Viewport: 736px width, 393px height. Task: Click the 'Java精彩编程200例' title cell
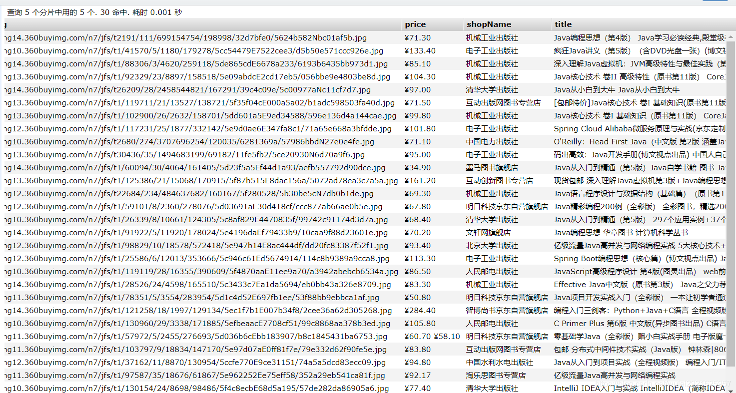(640, 207)
